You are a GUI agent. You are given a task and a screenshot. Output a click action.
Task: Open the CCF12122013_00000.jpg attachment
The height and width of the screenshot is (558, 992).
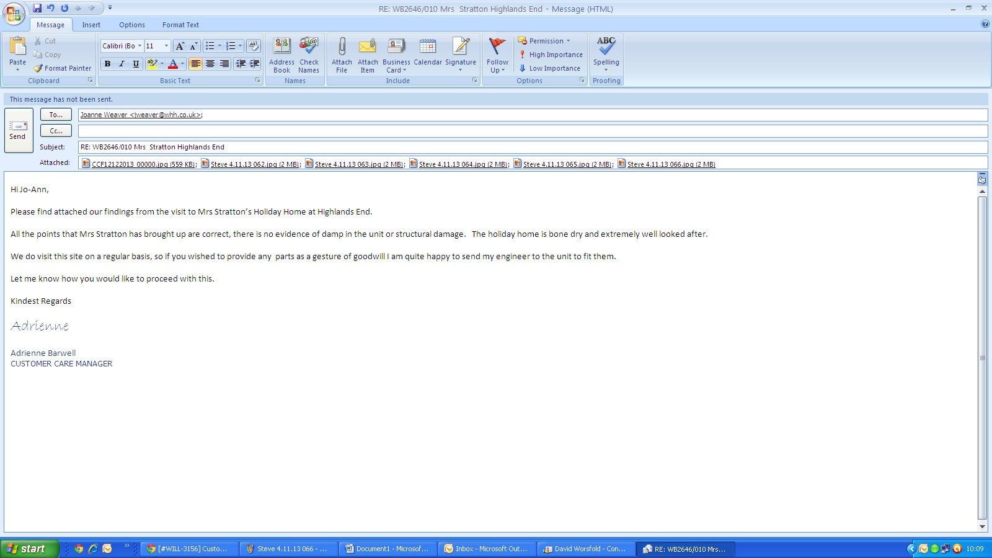click(x=139, y=164)
